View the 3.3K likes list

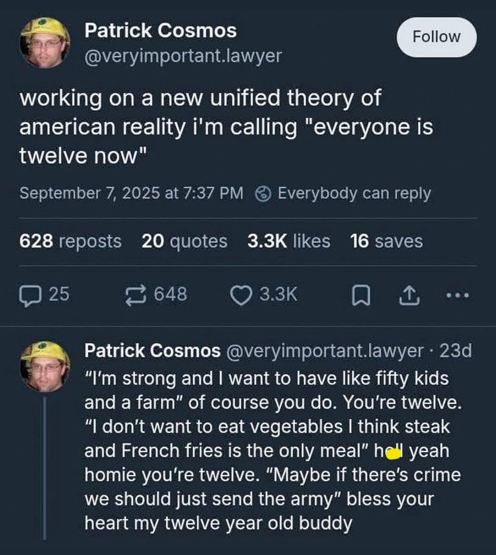pos(288,241)
